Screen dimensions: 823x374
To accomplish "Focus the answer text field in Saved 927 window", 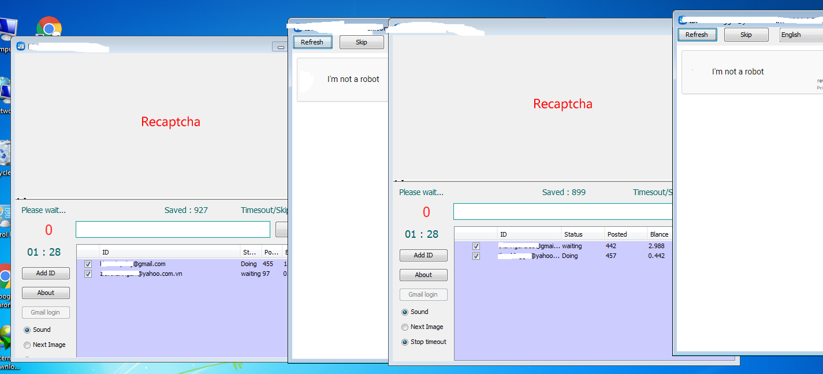I will 173,229.
